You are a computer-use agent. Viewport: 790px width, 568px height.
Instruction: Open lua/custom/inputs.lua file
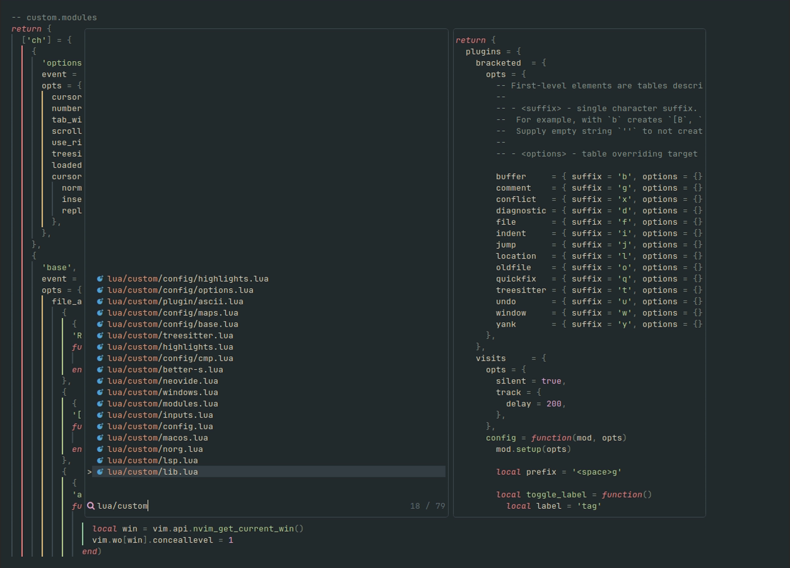point(160,415)
